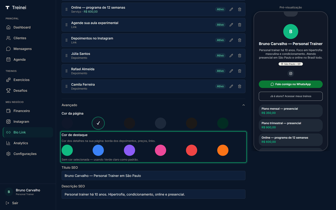Pick orange accent color
The height and width of the screenshot is (210, 336).
223,150
